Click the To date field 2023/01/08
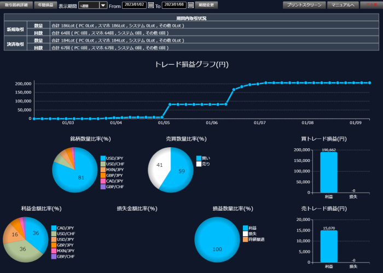 coord(174,5)
